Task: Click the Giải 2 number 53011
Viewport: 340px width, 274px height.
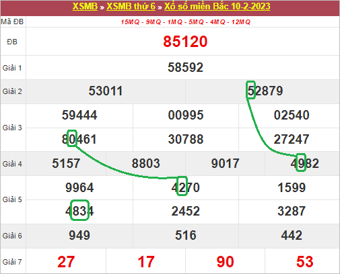Action: point(106,91)
